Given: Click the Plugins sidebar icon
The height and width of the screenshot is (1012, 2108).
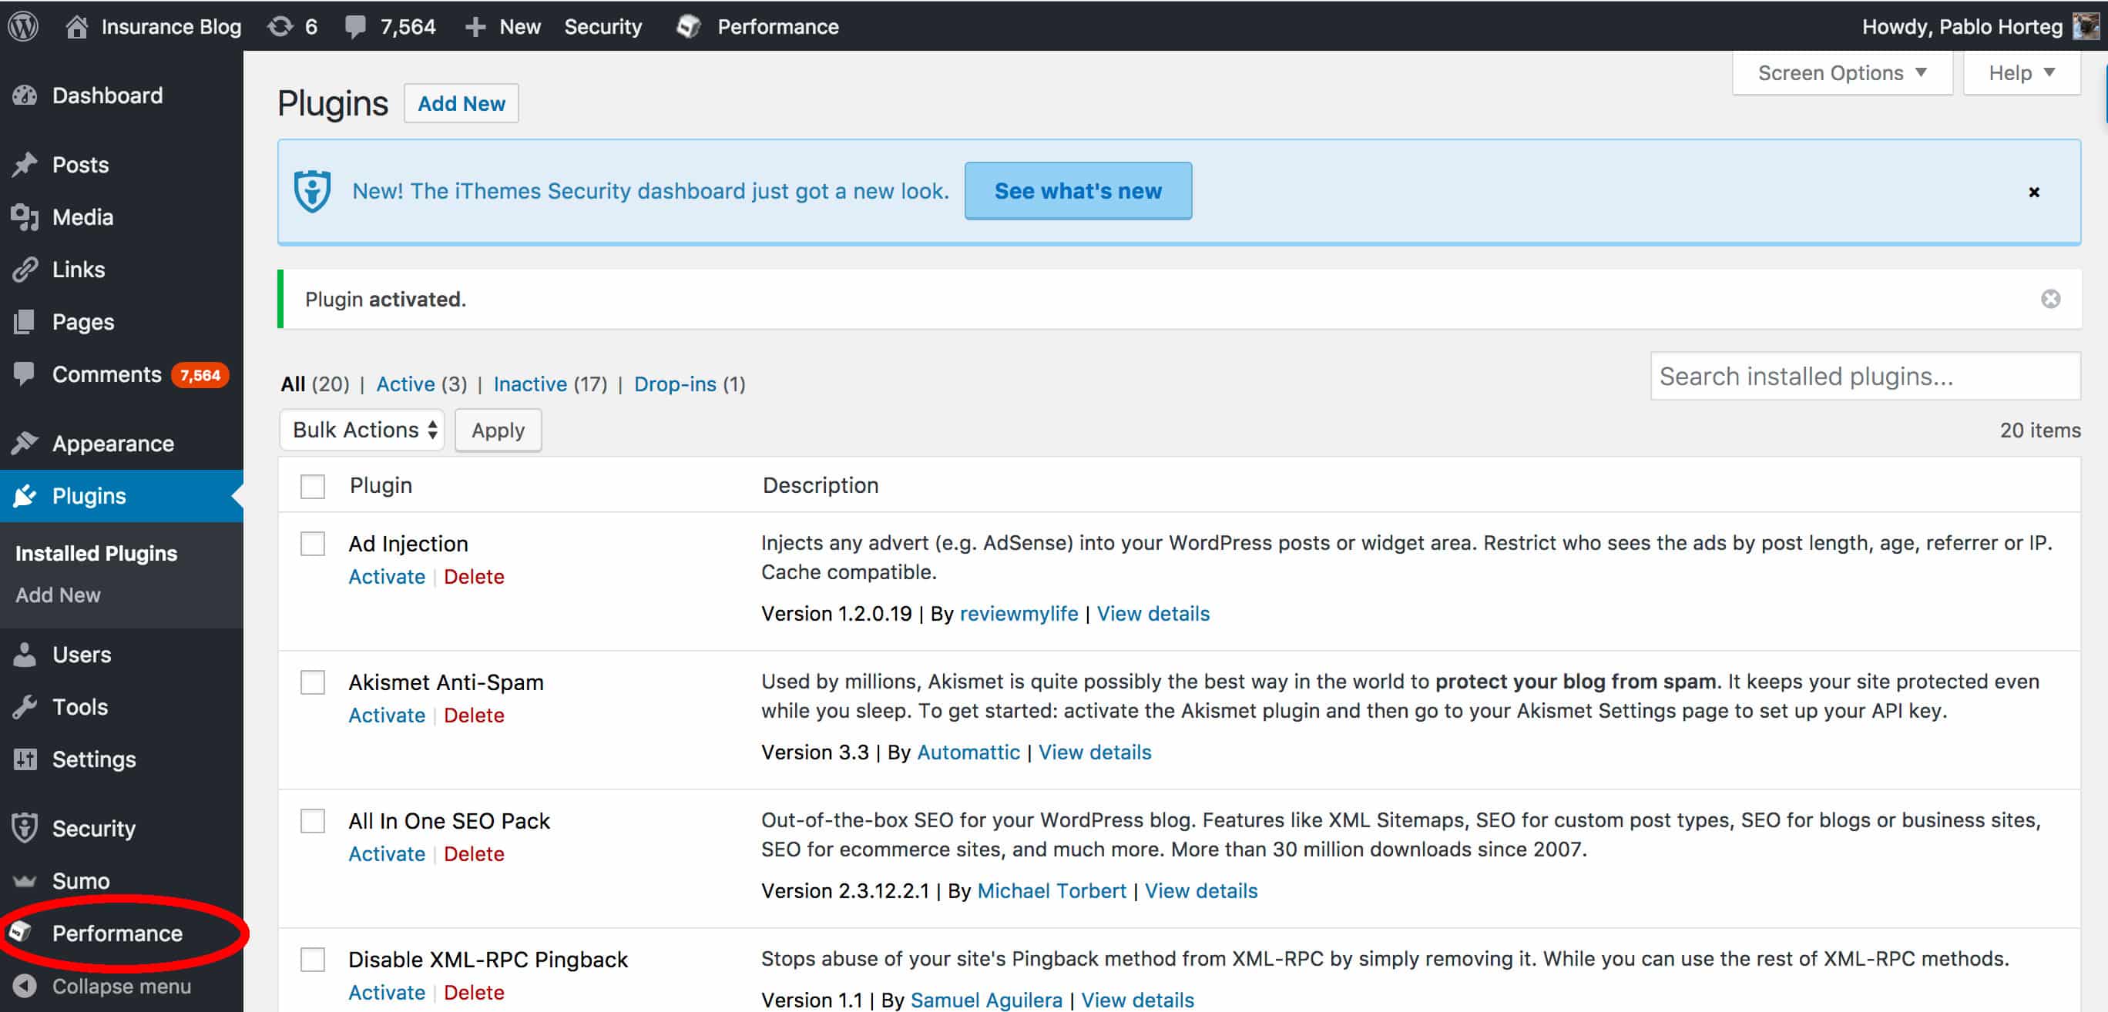Looking at the screenshot, I should point(27,496).
